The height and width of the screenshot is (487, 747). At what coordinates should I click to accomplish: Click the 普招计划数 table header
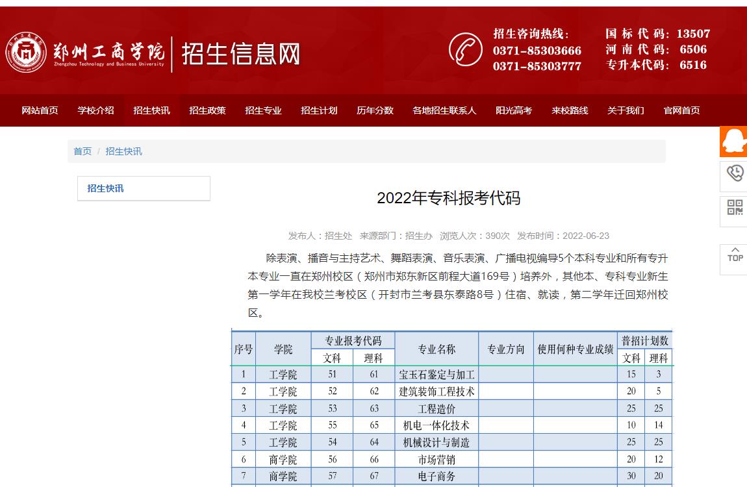coord(644,341)
